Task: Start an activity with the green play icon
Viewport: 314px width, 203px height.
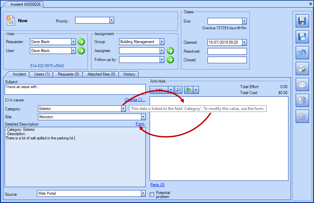Action: click(x=188, y=89)
